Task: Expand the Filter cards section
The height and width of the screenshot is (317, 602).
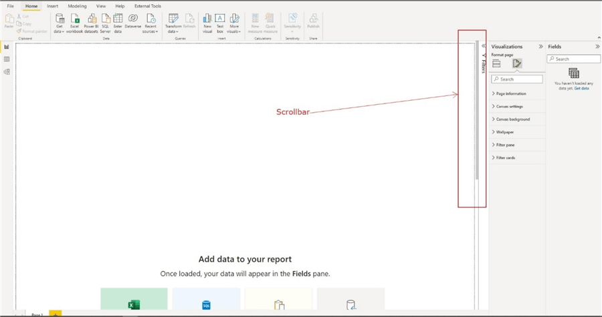Action: pyautogui.click(x=517, y=157)
